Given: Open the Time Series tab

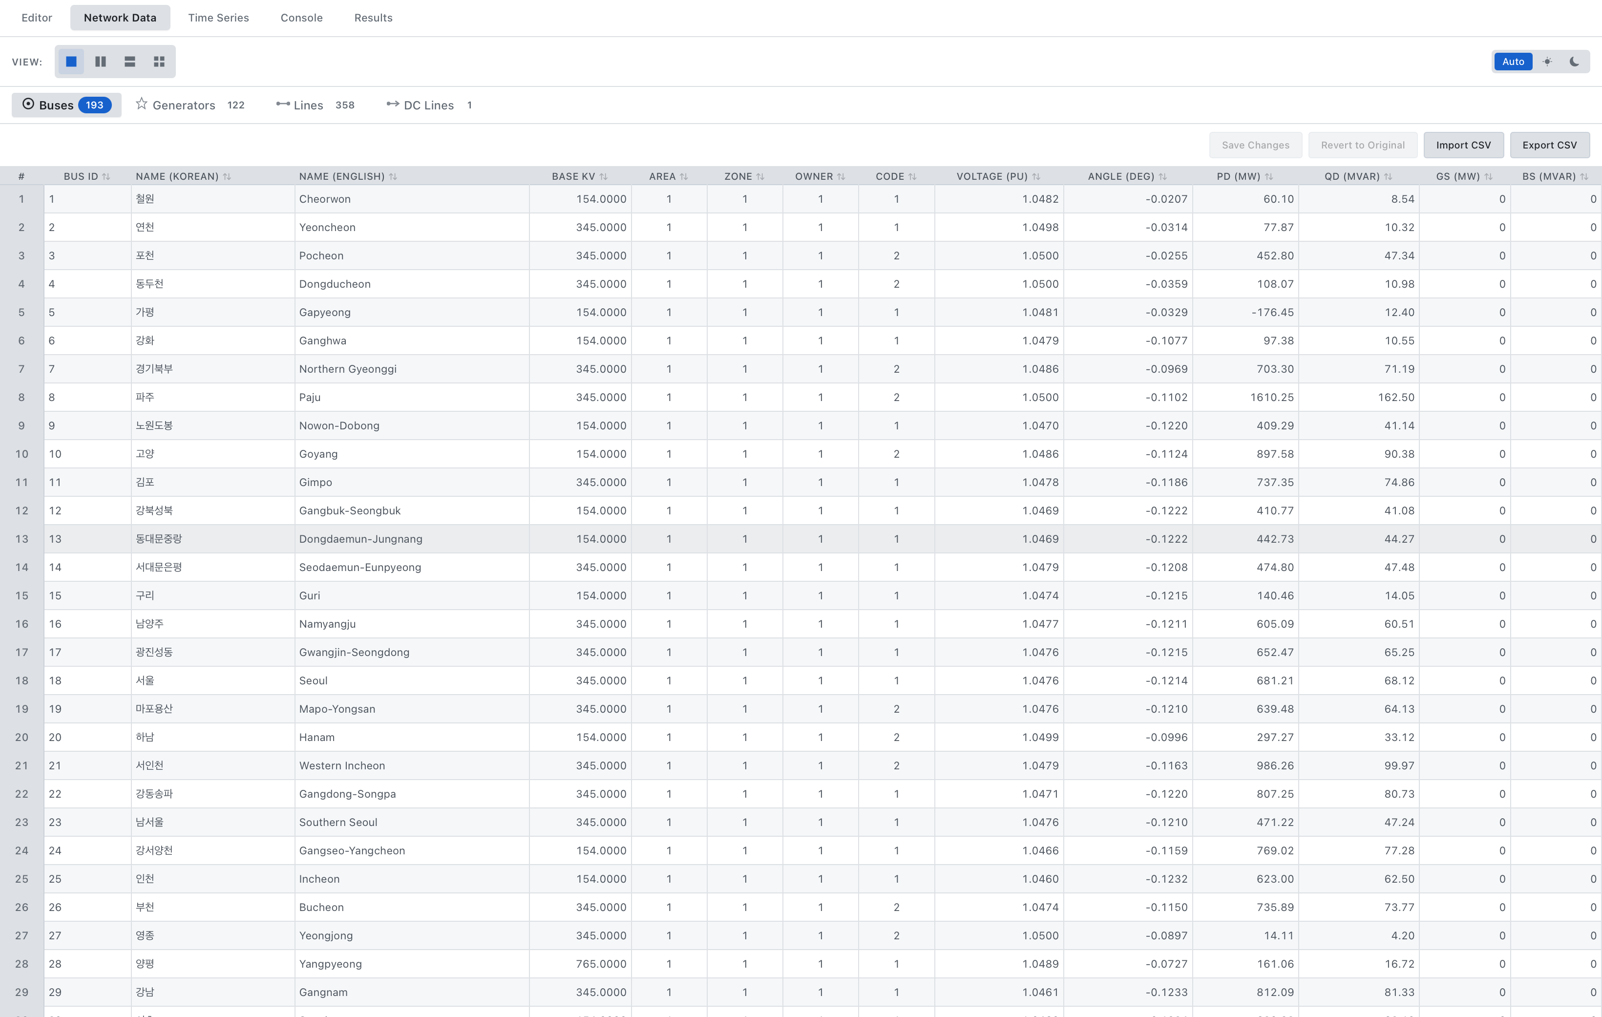Looking at the screenshot, I should point(218,18).
